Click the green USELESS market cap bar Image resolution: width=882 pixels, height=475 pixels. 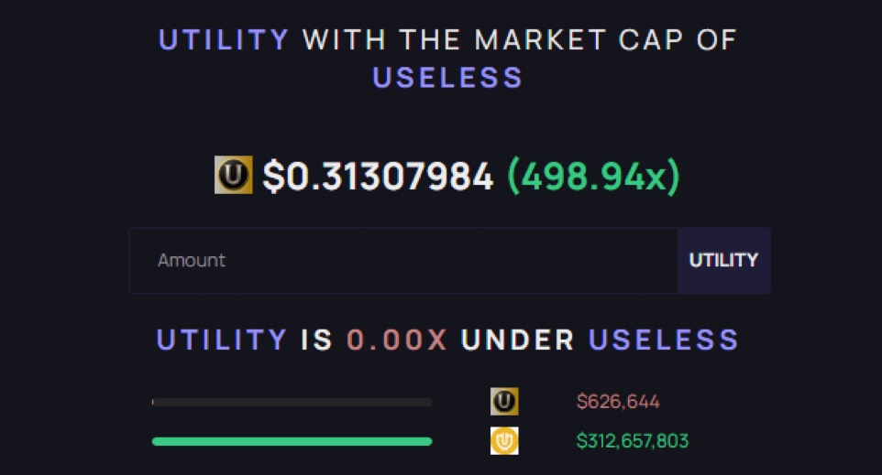coord(292,441)
